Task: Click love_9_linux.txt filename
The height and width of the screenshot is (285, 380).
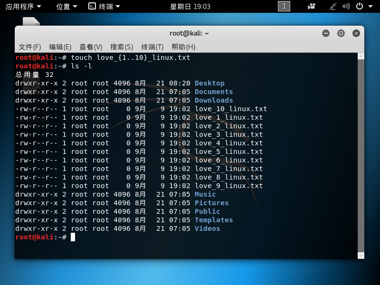Action: pos(229,186)
